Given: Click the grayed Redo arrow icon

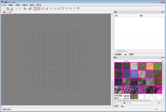Looking at the screenshot, I should tap(20, 9).
